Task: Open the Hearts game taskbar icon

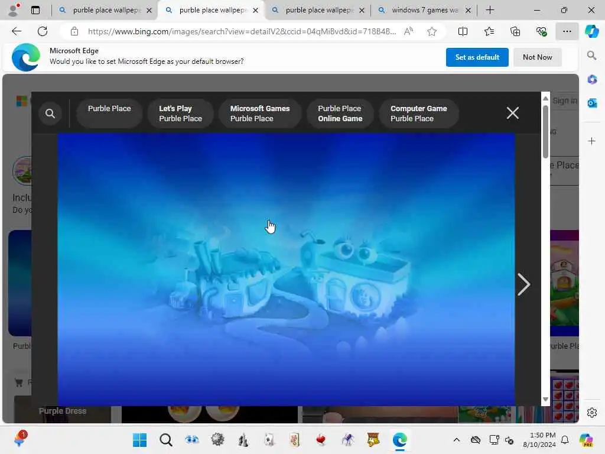Action: pyautogui.click(x=321, y=440)
